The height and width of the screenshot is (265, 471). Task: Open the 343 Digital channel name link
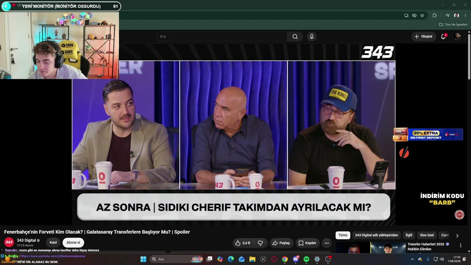(x=26, y=240)
